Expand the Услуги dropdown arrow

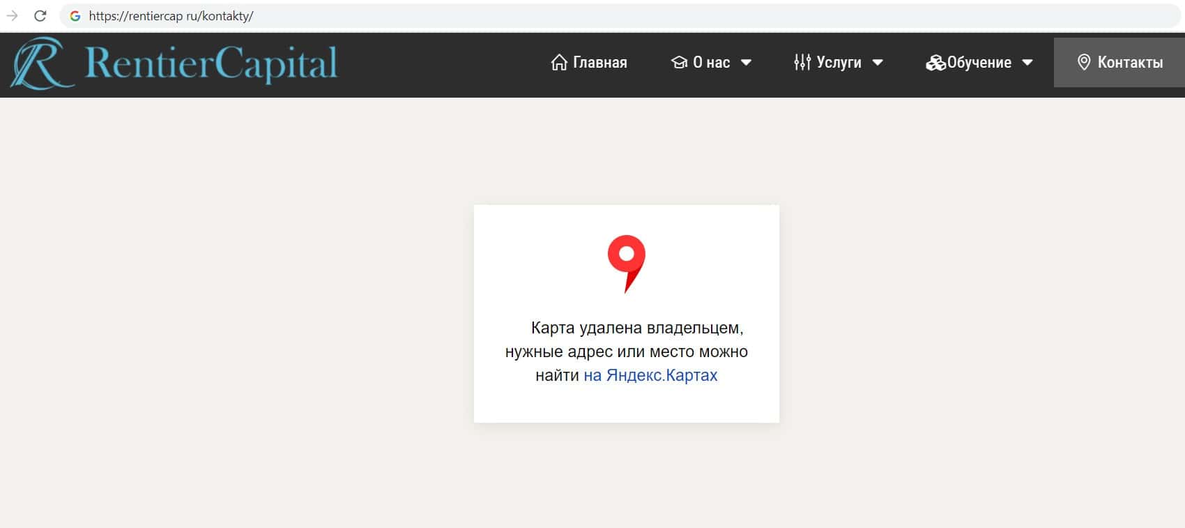click(878, 63)
